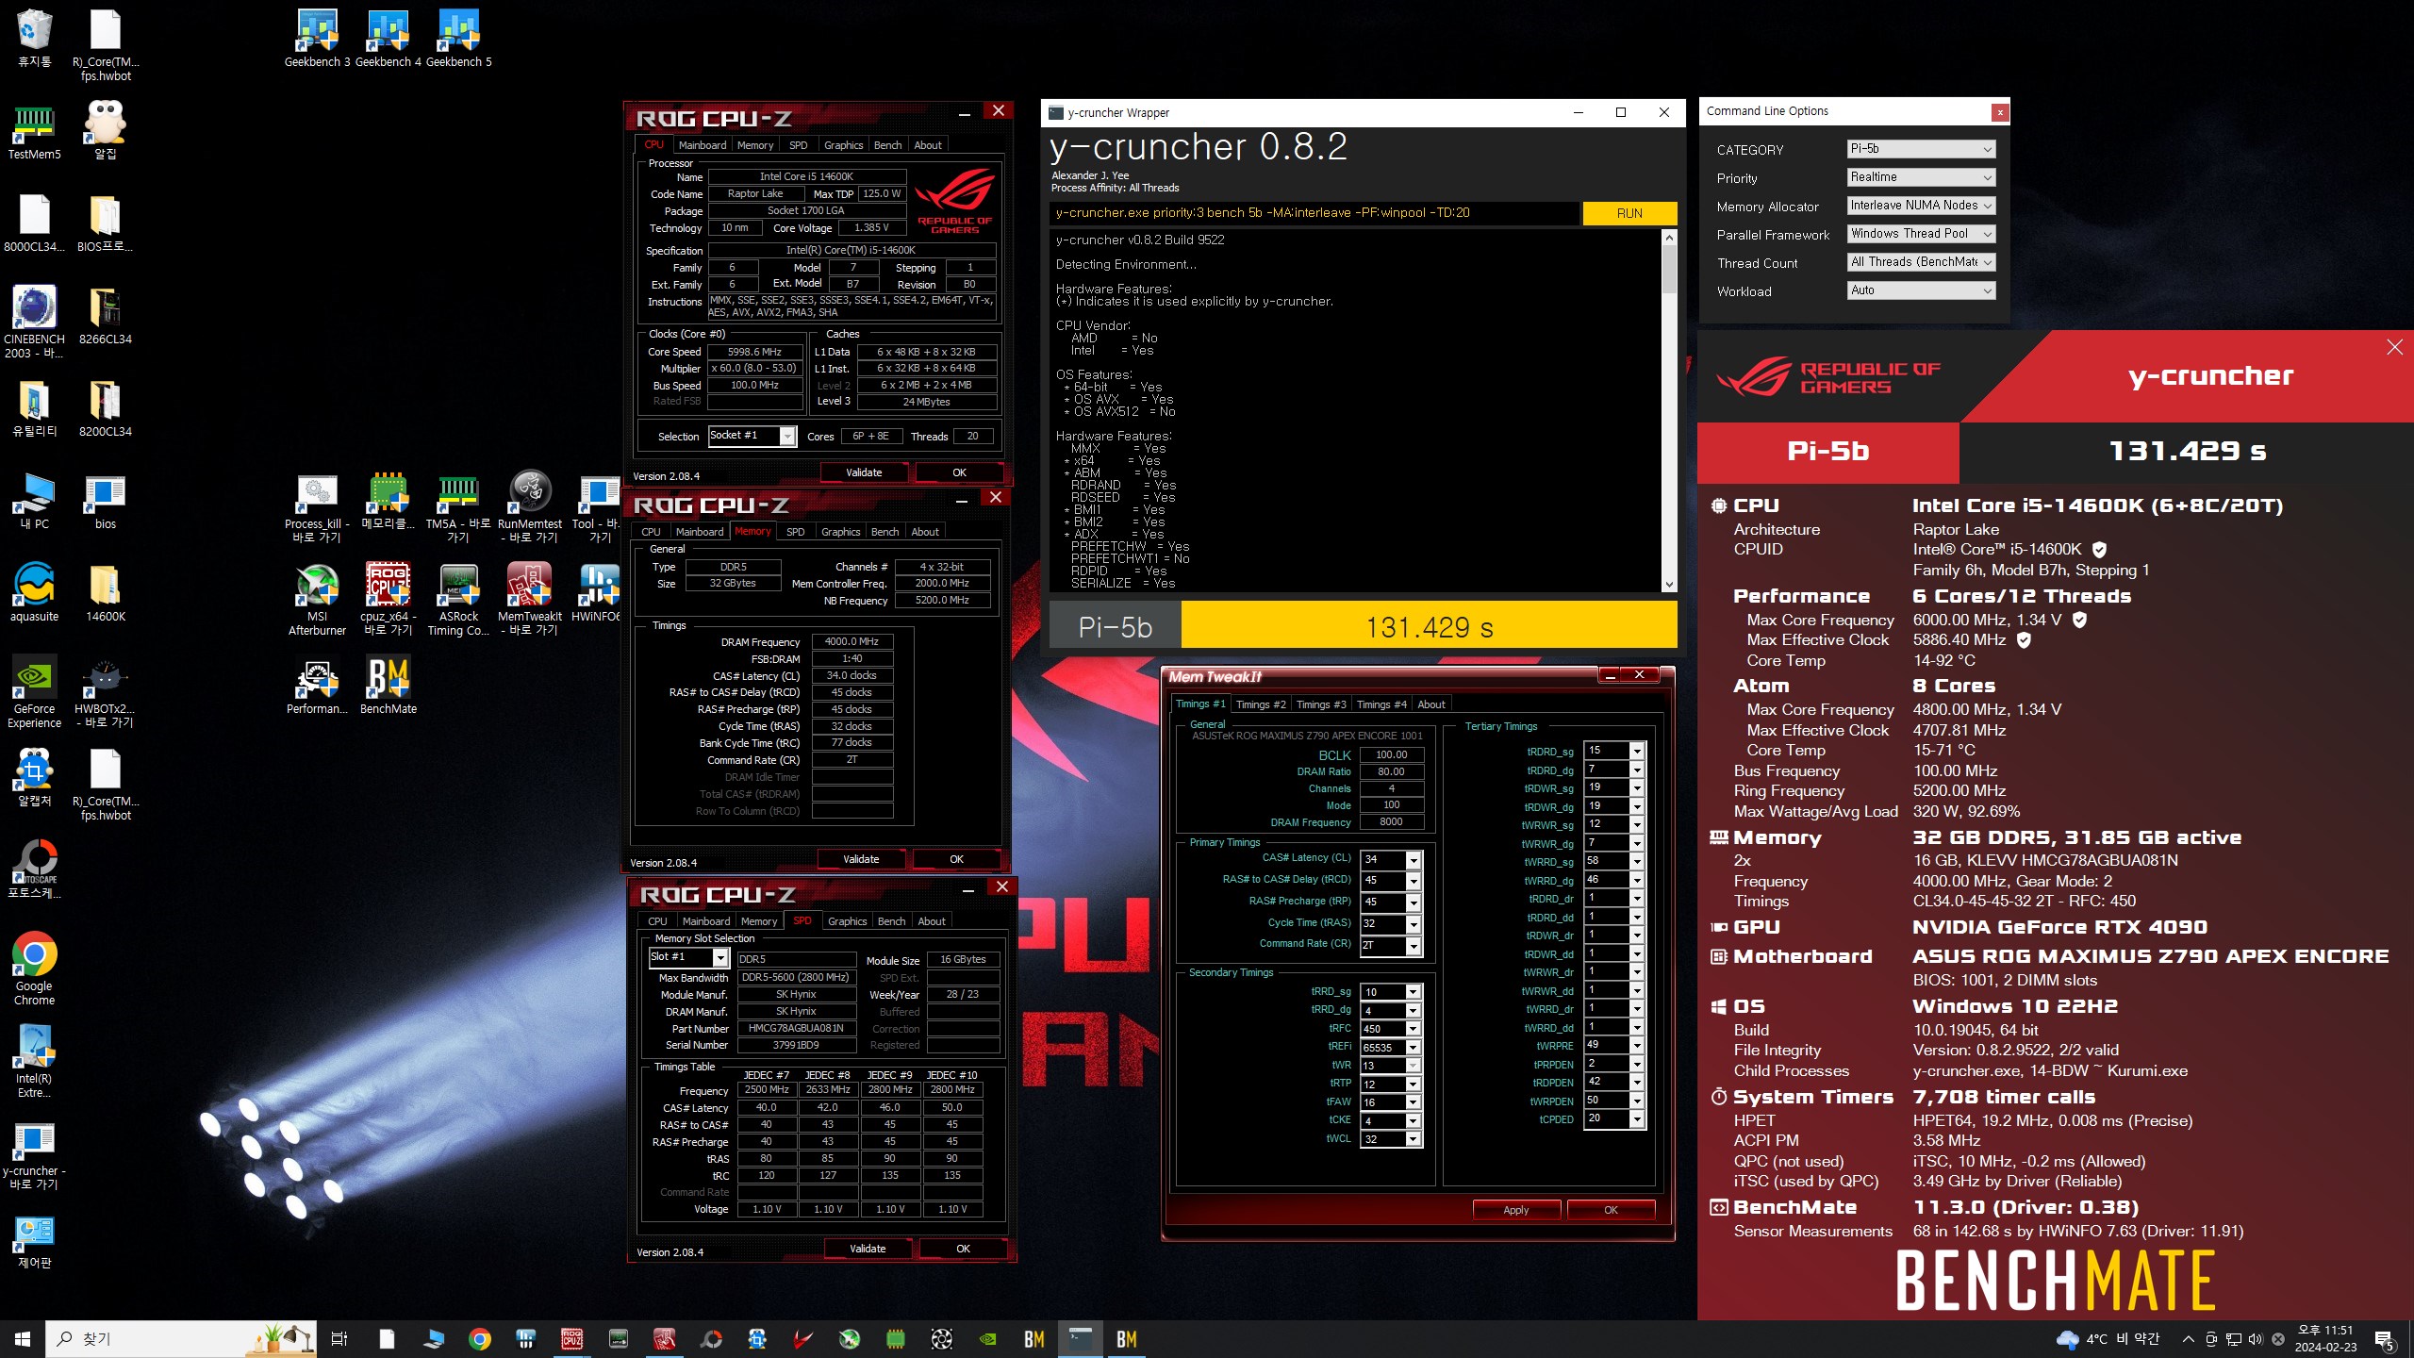2414x1358 pixels.
Task: Click the taskbar search box
Action: point(181,1339)
